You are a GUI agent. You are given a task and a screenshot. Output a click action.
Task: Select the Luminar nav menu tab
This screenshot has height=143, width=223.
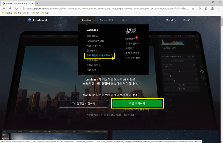click(87, 20)
